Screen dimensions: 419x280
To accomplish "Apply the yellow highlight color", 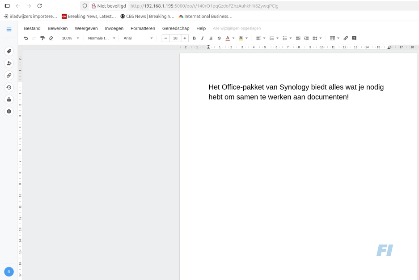I will (x=241, y=38).
